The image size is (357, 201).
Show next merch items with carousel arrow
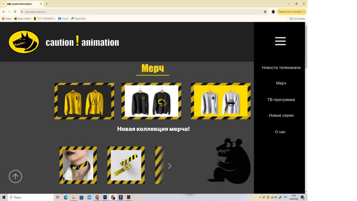(x=169, y=166)
